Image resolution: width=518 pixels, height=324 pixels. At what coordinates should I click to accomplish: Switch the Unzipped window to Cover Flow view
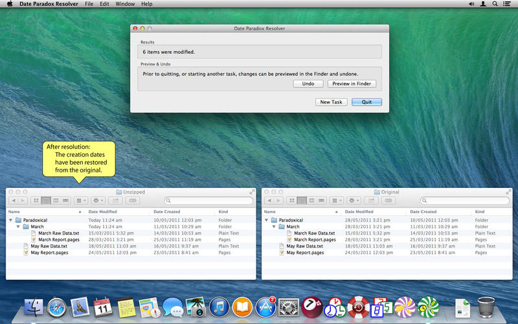[x=66, y=200]
